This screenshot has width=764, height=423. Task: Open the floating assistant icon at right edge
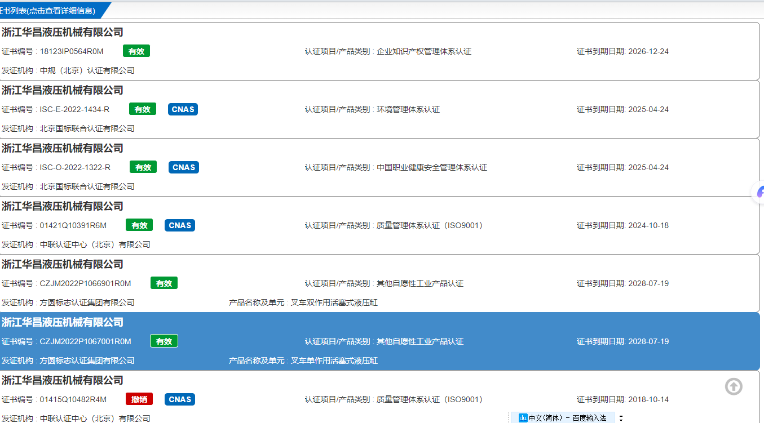click(x=759, y=192)
